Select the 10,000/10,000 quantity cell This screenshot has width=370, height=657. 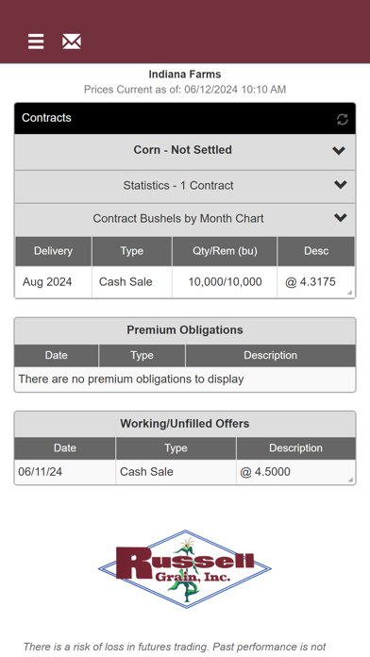point(225,282)
